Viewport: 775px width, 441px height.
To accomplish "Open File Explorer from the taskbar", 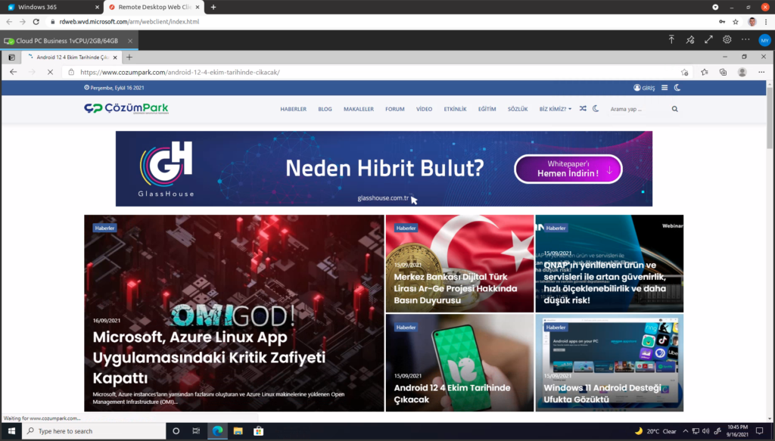I will tap(238, 431).
